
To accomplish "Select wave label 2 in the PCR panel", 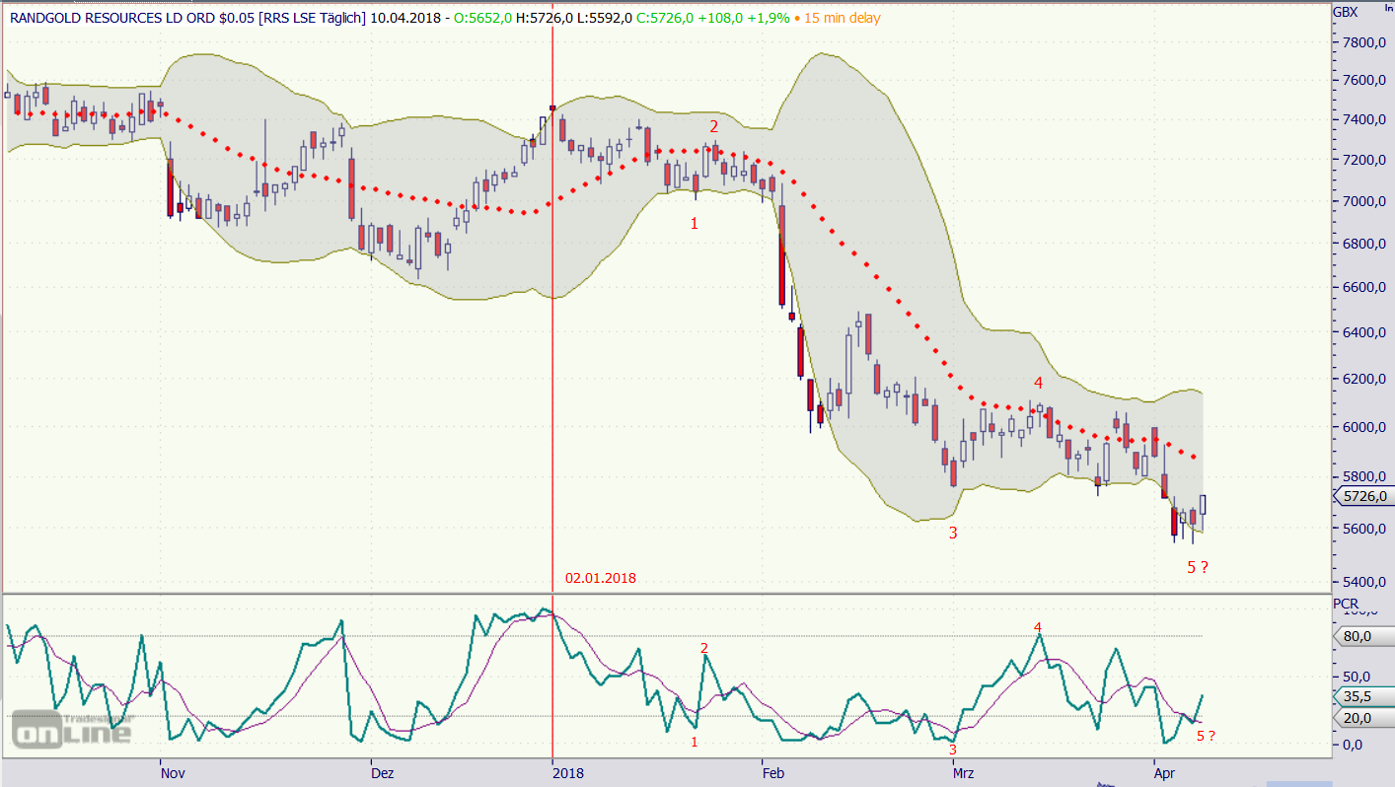I will 703,648.
